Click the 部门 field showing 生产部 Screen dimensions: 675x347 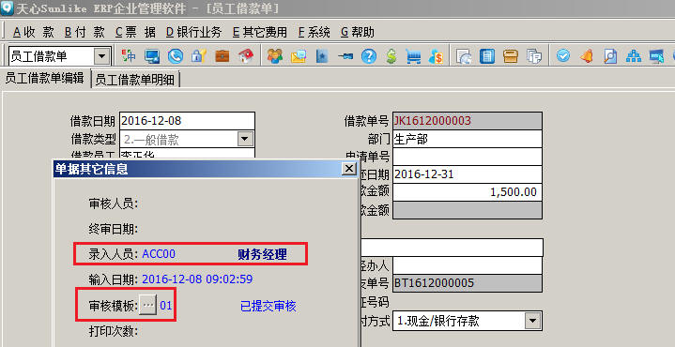[x=468, y=139]
